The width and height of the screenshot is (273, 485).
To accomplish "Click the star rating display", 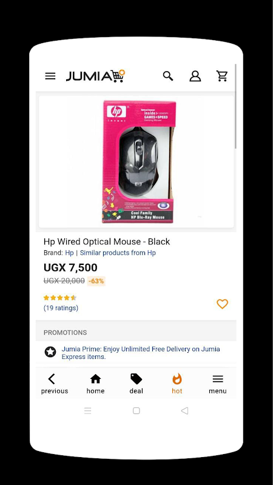I will [x=59, y=298].
